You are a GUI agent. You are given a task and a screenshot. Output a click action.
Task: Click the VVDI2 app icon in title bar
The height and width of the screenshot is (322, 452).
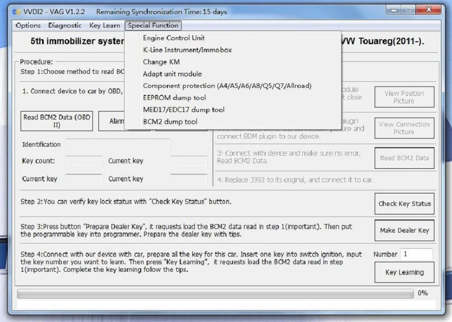click(x=17, y=12)
